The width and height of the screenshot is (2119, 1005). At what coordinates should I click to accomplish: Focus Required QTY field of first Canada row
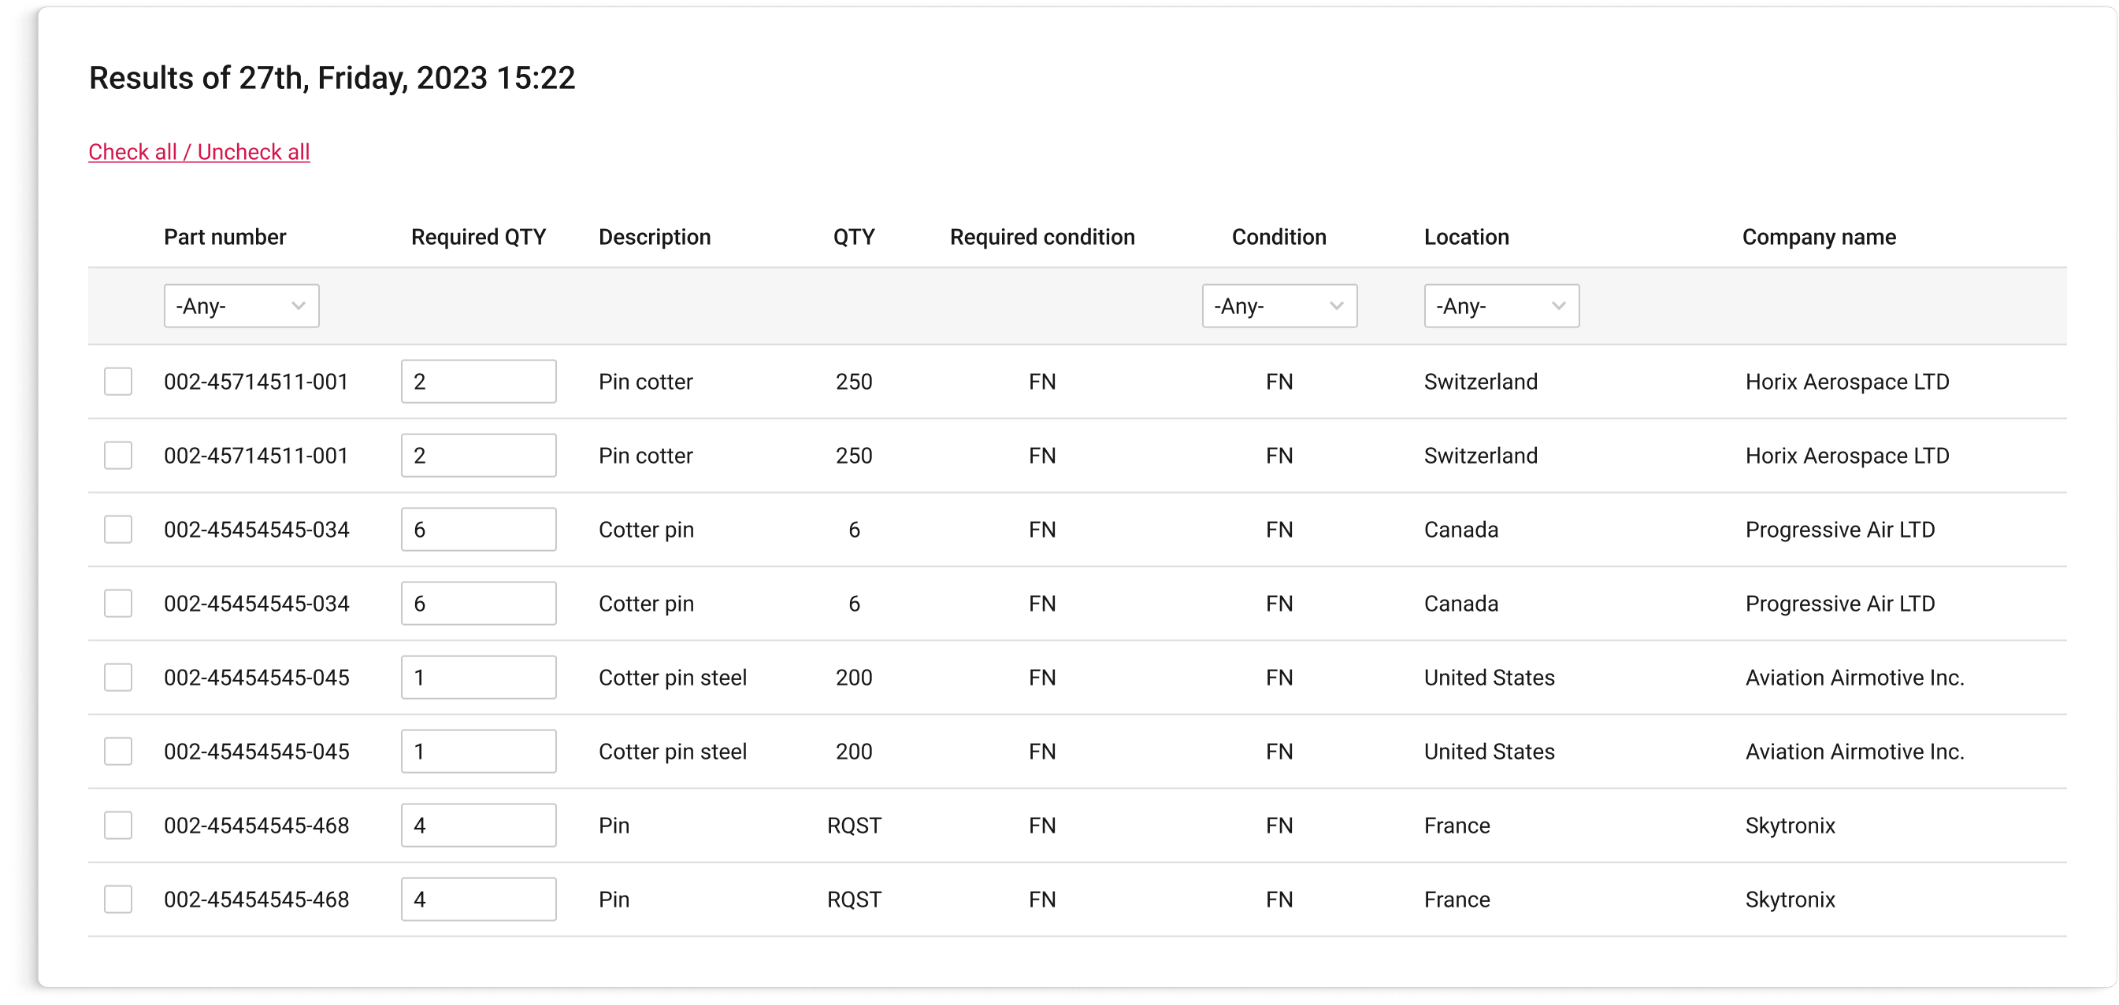click(478, 529)
